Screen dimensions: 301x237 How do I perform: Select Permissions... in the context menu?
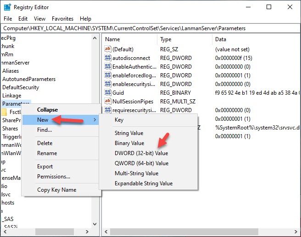tap(54, 177)
